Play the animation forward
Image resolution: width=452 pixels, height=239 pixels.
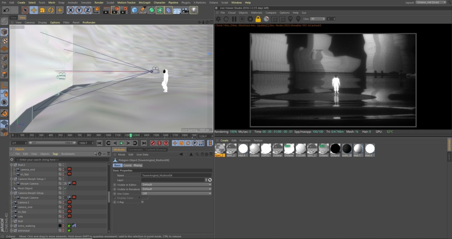121,143
